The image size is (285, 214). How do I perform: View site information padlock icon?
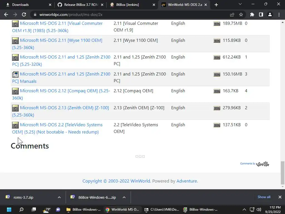(35, 14)
